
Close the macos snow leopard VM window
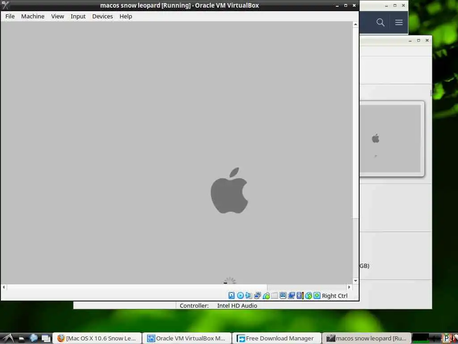(354, 5)
